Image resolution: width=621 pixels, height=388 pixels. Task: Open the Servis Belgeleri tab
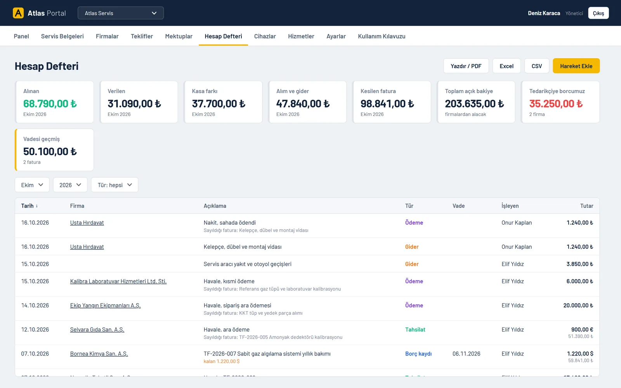(62, 36)
